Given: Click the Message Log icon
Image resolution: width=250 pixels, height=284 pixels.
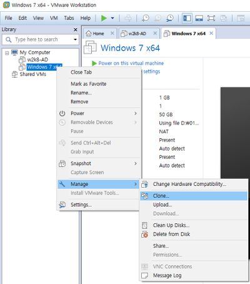Looking at the screenshot, I should 144,276.
